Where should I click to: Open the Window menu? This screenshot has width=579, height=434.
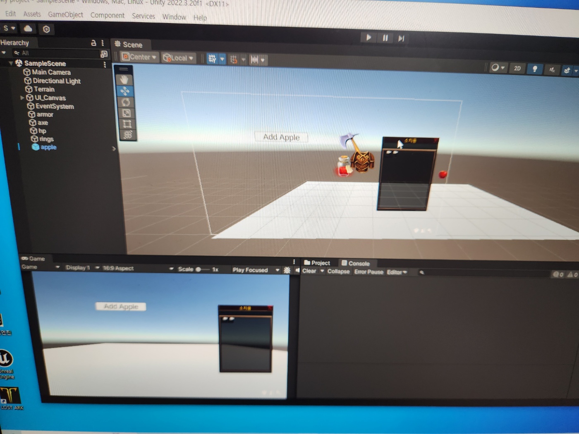click(x=174, y=17)
